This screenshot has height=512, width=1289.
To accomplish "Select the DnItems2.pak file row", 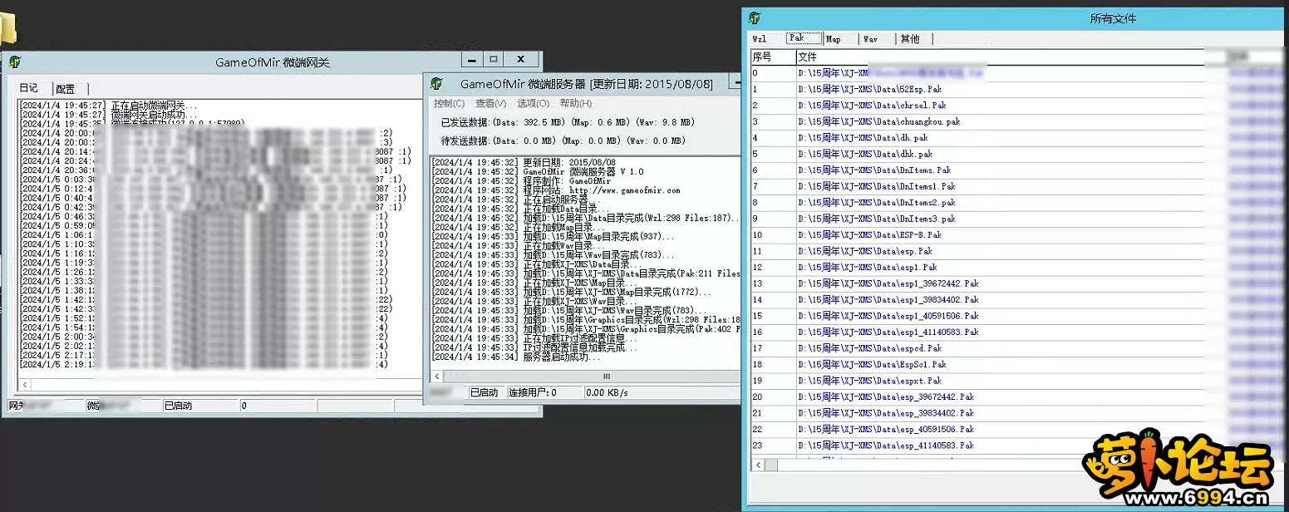I will point(977,203).
